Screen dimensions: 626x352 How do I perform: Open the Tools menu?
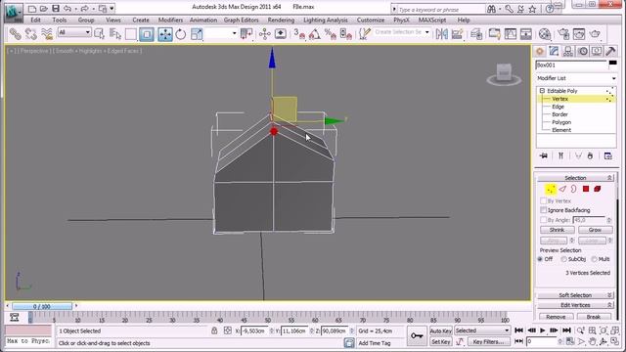point(59,20)
